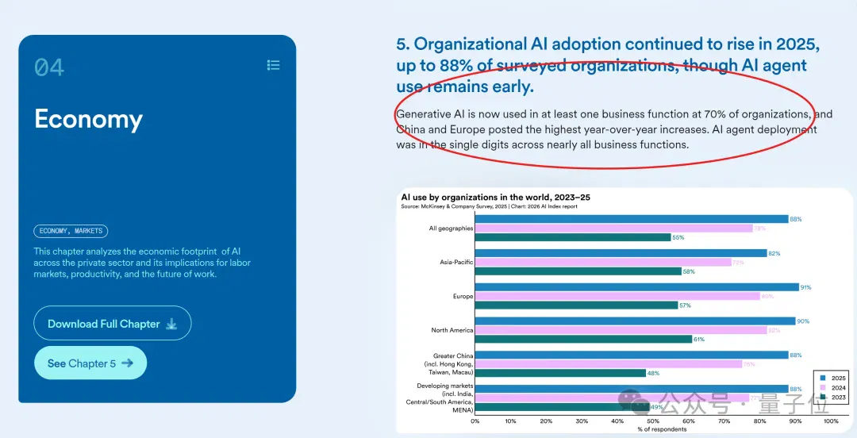857x438 pixels.
Task: Click the 82% label for Asia-Pacific
Action: coord(774,253)
